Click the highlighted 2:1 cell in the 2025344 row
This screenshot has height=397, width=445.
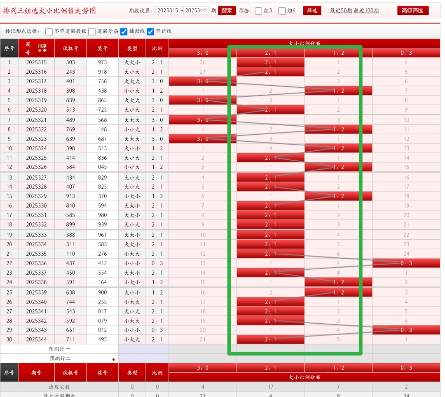click(x=270, y=339)
